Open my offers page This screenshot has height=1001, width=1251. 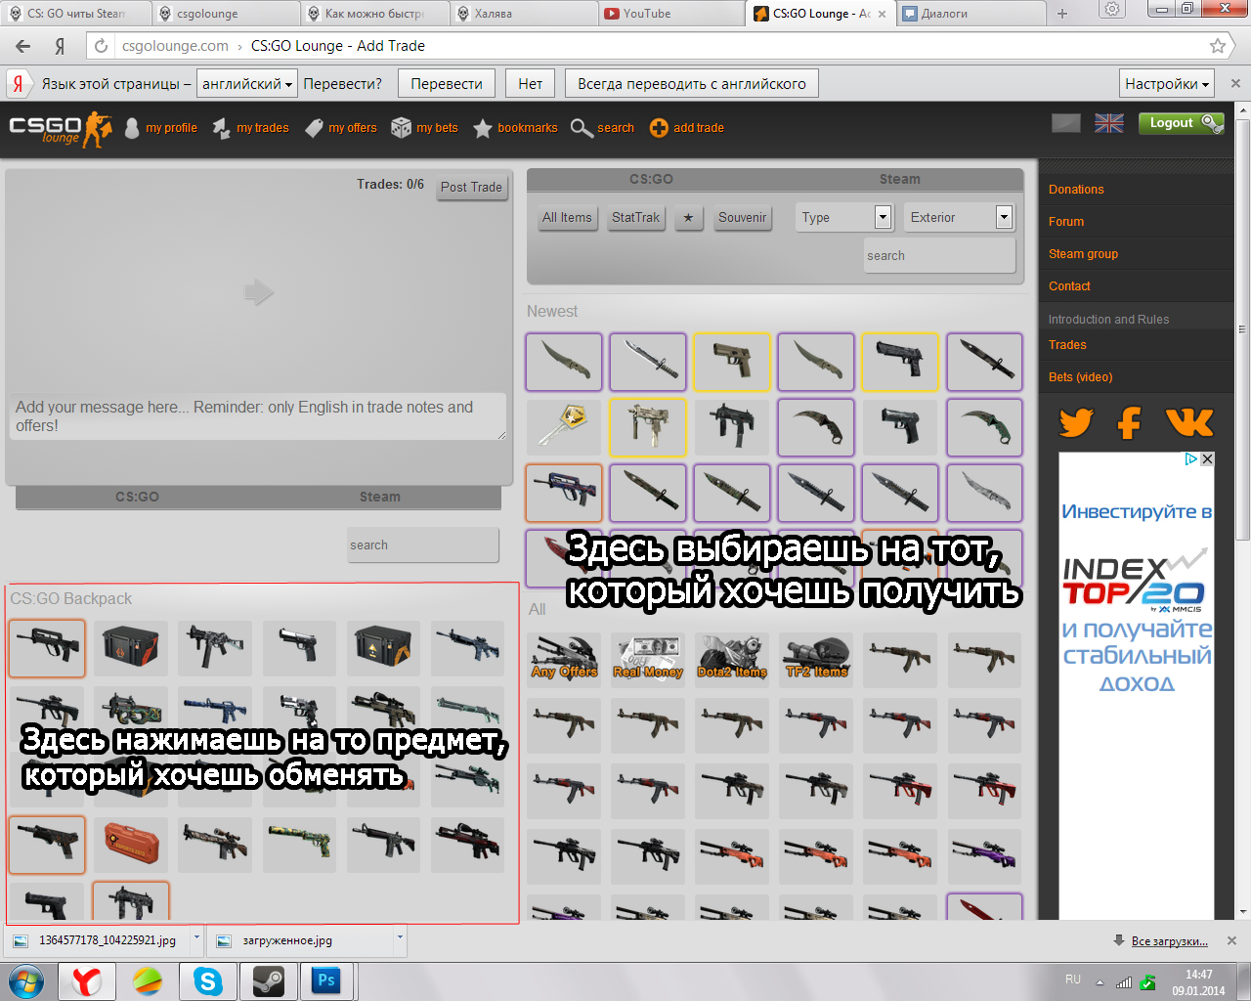click(x=340, y=128)
